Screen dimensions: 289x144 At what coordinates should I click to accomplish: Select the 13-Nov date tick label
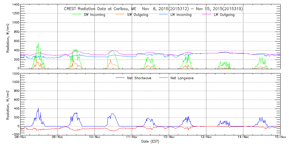(x=206, y=137)
